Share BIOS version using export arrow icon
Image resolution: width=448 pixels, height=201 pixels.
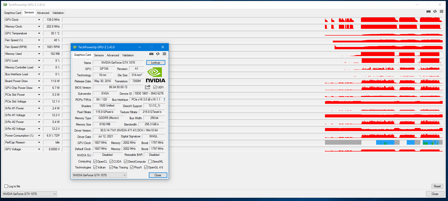pyautogui.click(x=148, y=87)
